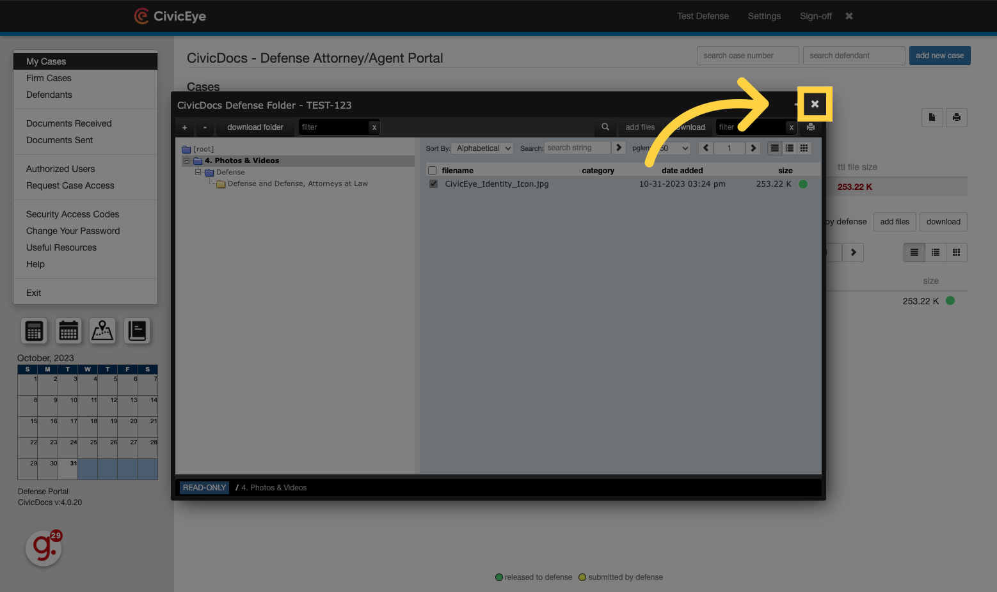The height and width of the screenshot is (592, 997).
Task: Click download folder button
Action: coord(255,127)
